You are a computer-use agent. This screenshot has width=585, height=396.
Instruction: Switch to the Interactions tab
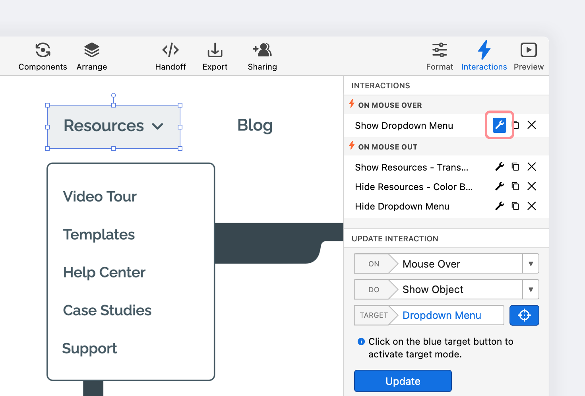[484, 56]
